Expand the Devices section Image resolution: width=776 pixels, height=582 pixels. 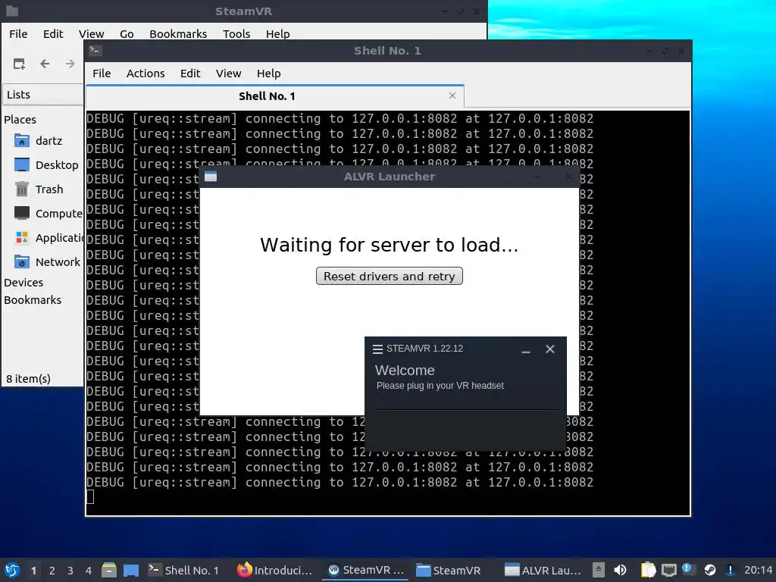point(23,283)
